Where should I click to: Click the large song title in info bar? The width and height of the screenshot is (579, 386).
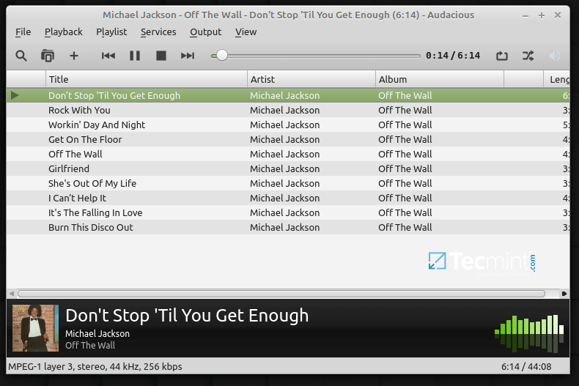click(x=187, y=316)
